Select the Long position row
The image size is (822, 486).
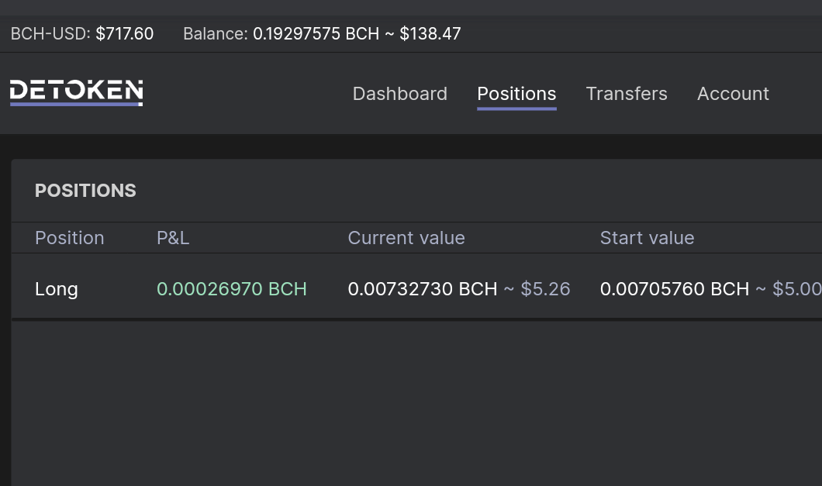416,289
